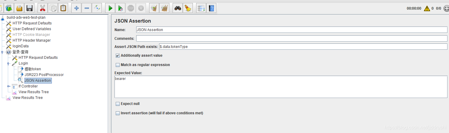Image resolution: width=449 pixels, height=133 pixels.
Task: Click the dropper icon beside Login
Action: [x=15, y=63]
